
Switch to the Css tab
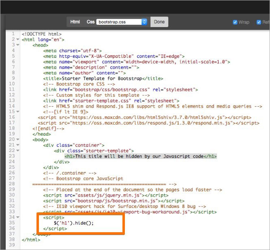[90, 22]
